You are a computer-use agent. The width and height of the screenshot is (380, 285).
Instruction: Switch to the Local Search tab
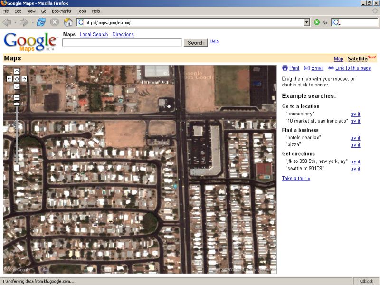click(x=94, y=34)
